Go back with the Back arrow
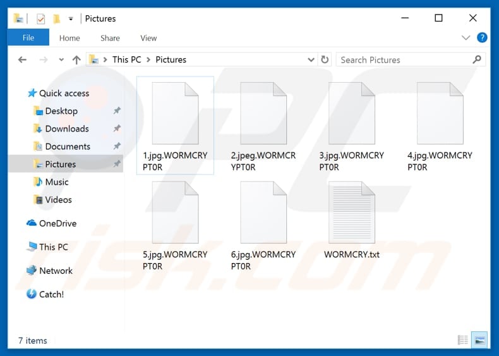 [22, 59]
